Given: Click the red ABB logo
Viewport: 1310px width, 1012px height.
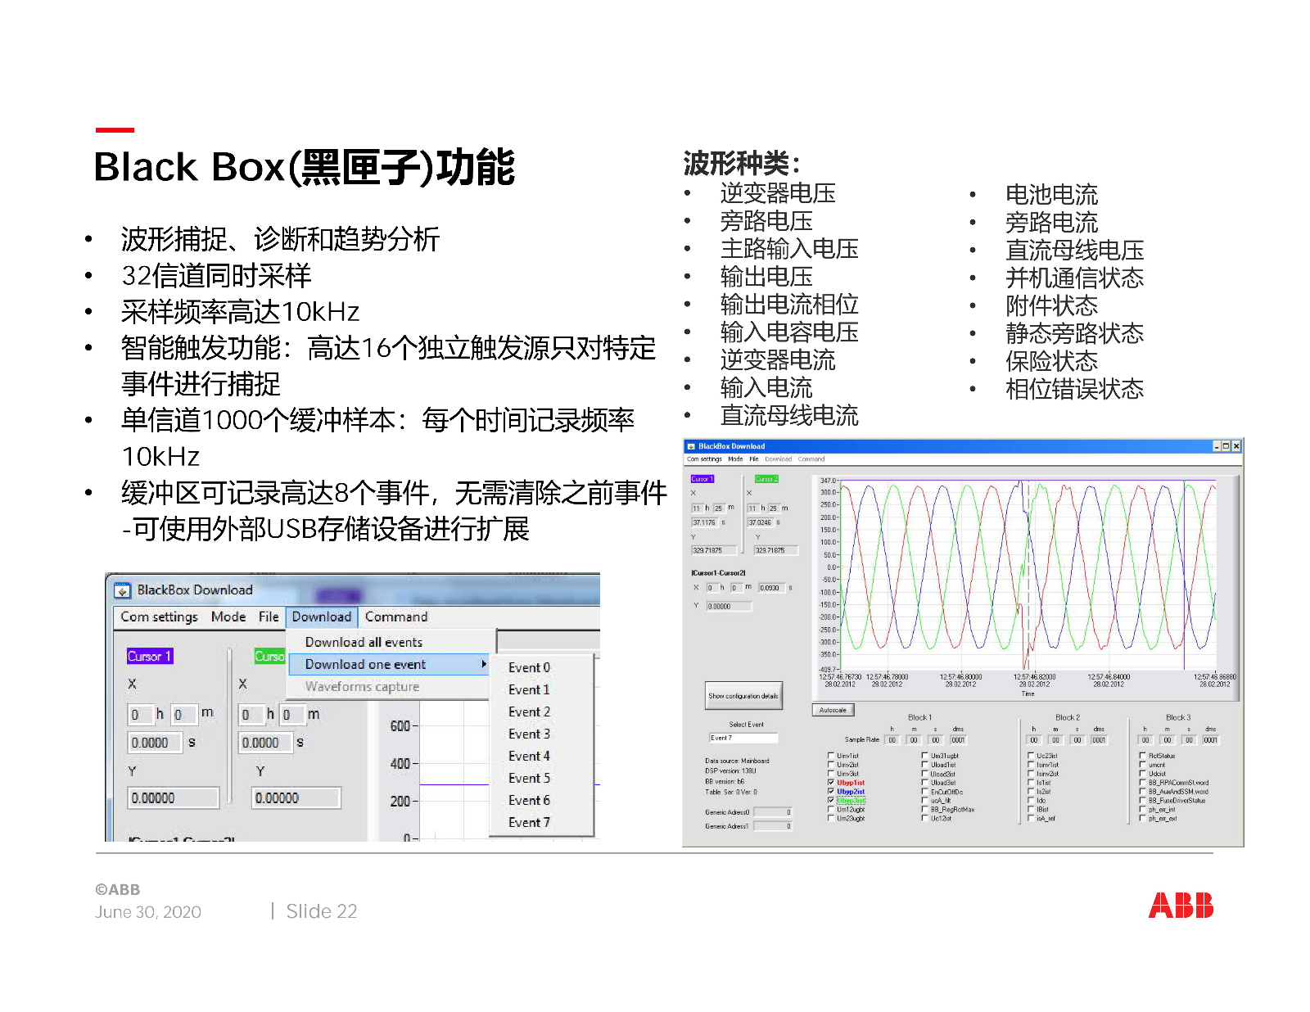Looking at the screenshot, I should (1181, 906).
